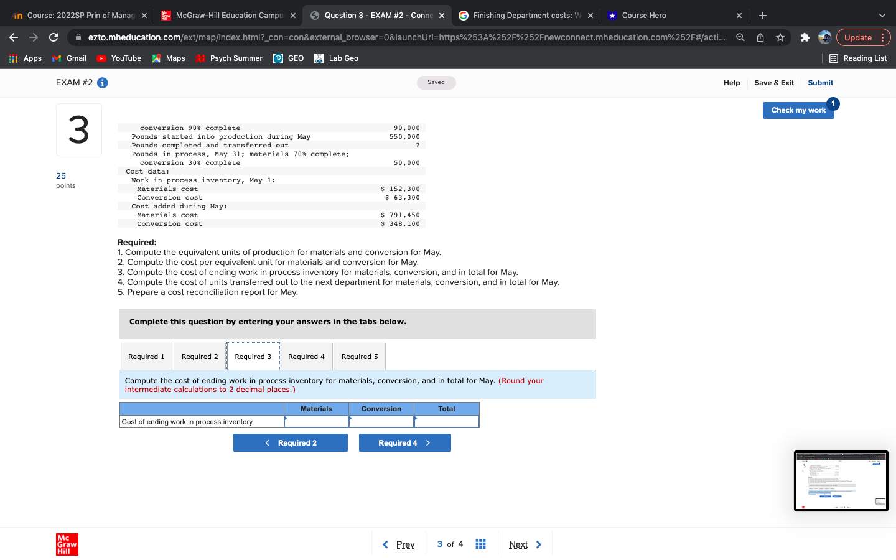Screen dimensions: 896x560
Task: Click the McGraw Hill logo
Action: tap(67, 544)
